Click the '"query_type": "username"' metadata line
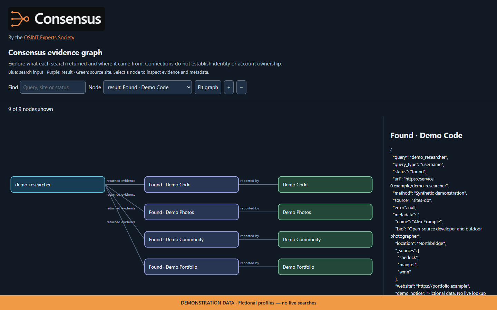 click(419, 165)
